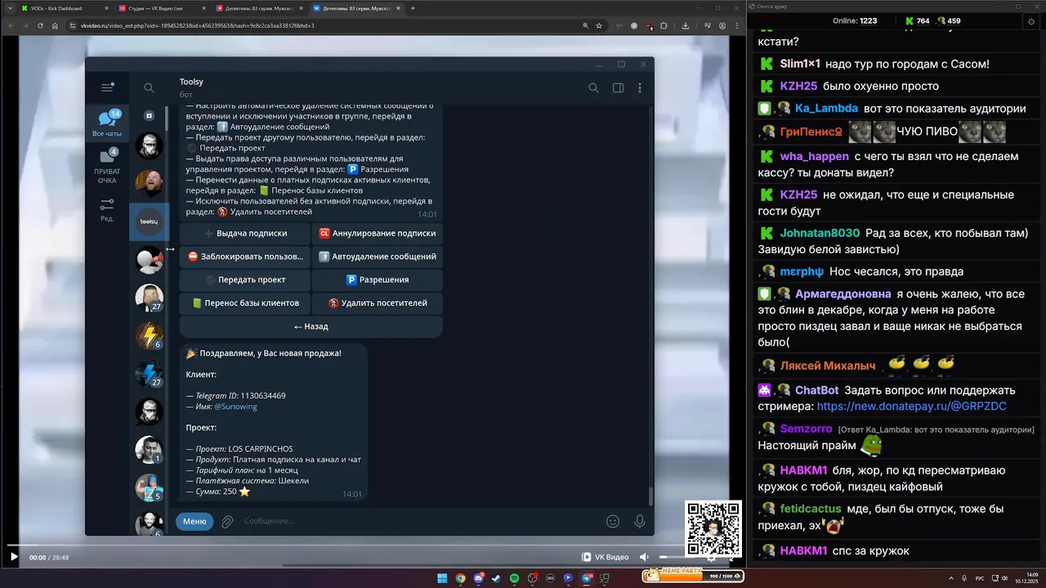Click the Армагеддоновна username in the stream chat
Screen dimensions: 1046x588
click(x=843, y=294)
